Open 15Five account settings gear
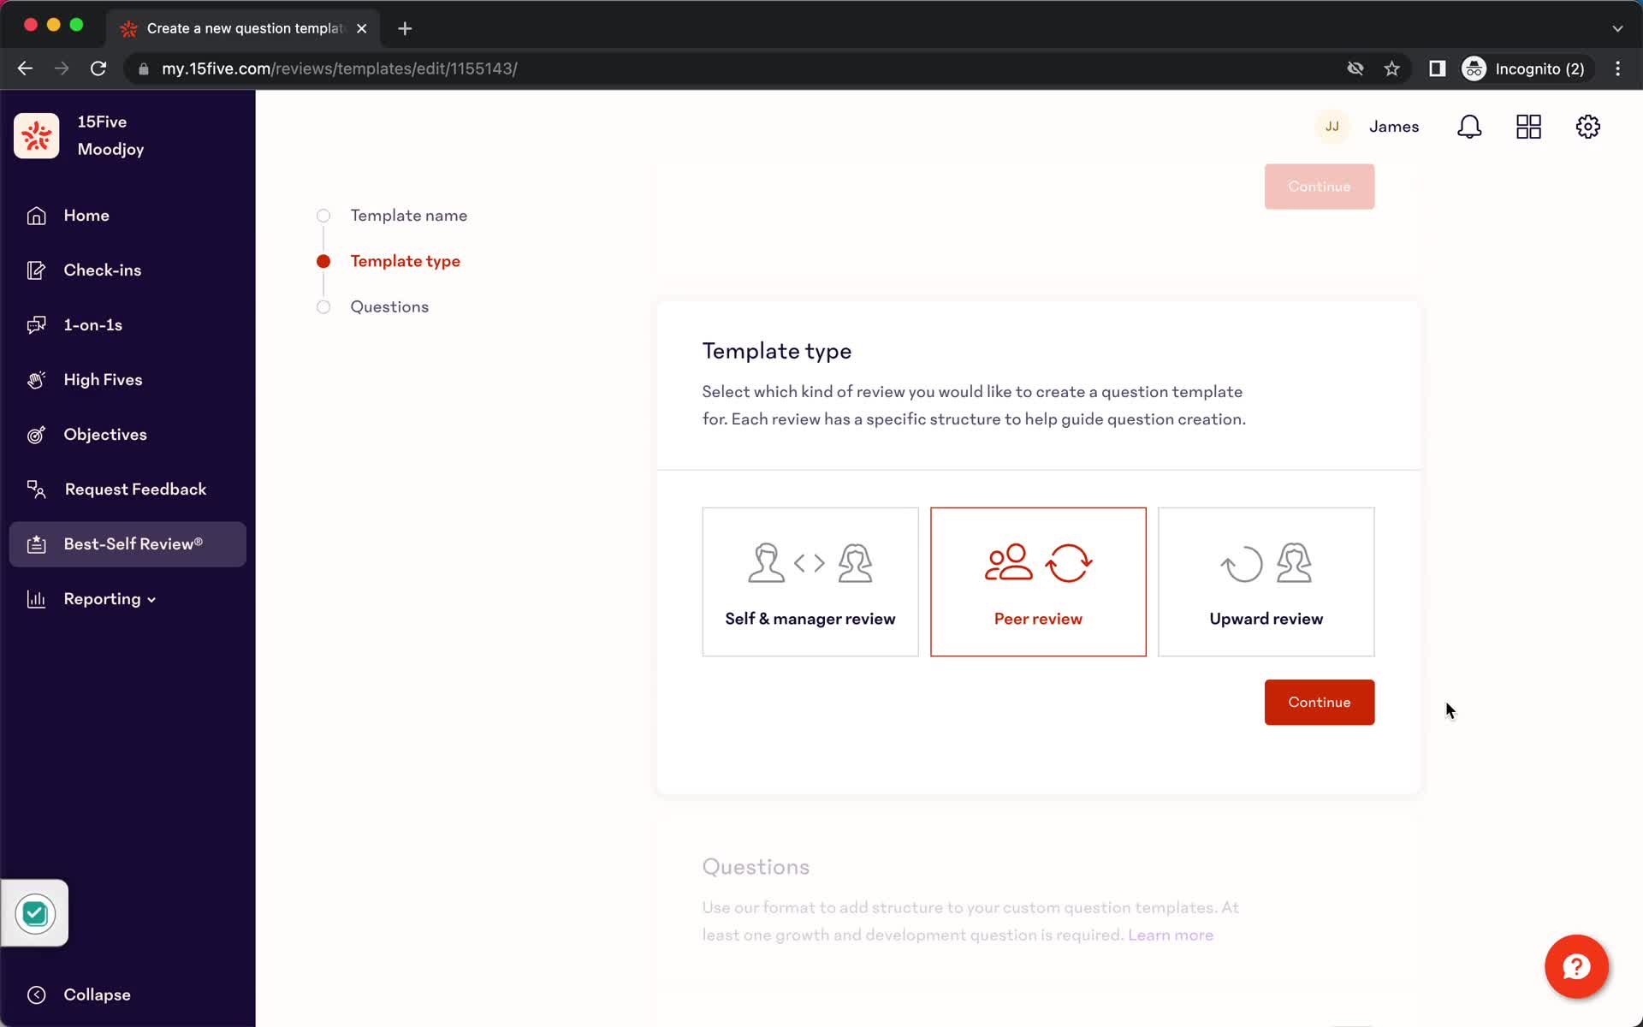1643x1027 pixels. click(1588, 127)
